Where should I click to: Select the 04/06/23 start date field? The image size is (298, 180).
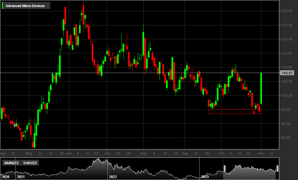[11, 163]
